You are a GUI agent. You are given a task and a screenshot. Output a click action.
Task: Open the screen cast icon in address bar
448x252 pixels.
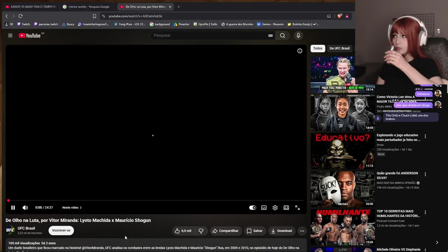pyautogui.click(x=329, y=16)
